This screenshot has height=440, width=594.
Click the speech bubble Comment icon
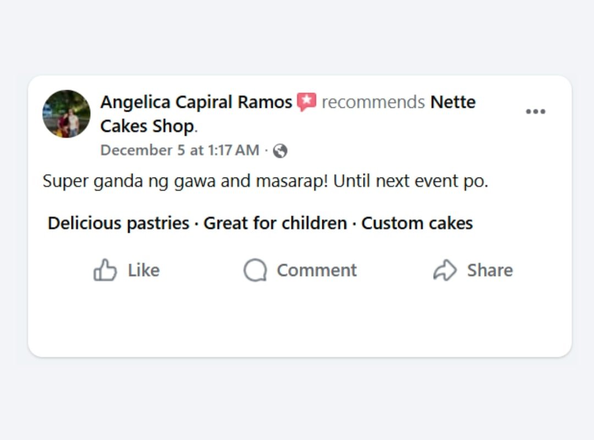click(x=255, y=270)
